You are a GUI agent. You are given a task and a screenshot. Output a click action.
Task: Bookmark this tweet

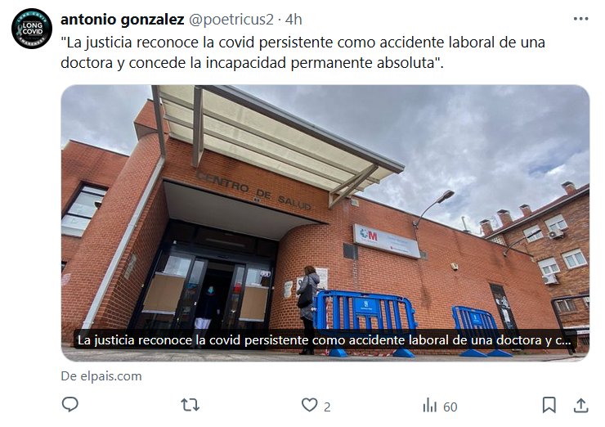click(549, 405)
